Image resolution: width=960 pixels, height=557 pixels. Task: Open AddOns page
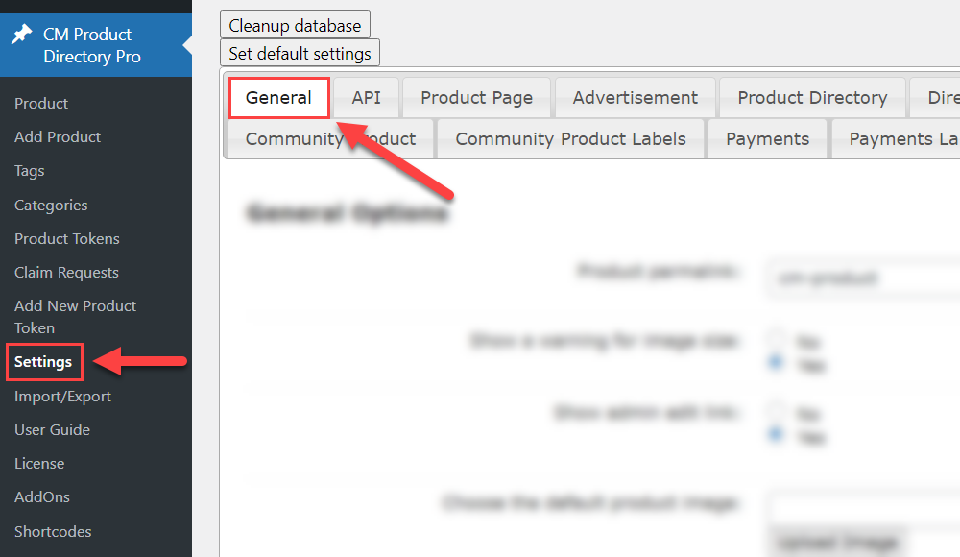click(42, 496)
